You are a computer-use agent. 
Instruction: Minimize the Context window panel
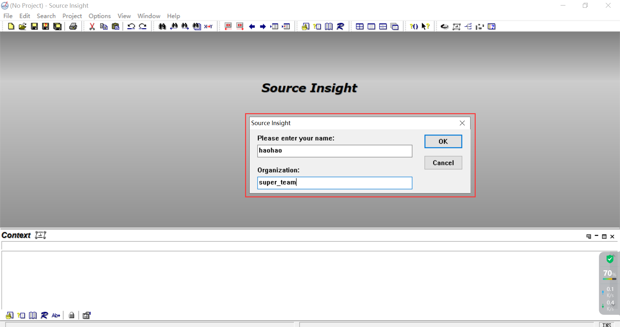point(596,236)
